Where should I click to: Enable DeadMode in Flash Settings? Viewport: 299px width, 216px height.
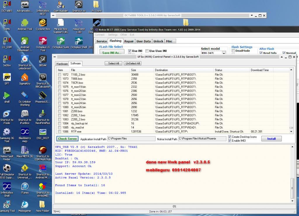233,51
